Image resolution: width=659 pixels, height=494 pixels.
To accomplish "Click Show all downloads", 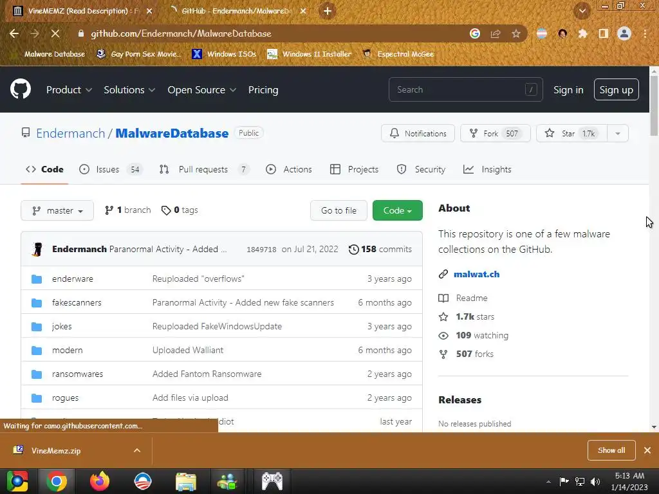I will point(611,450).
